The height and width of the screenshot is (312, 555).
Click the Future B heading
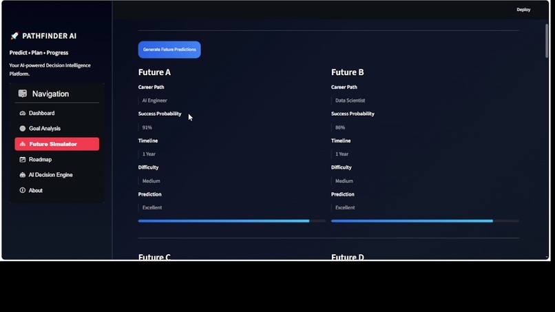click(347, 72)
